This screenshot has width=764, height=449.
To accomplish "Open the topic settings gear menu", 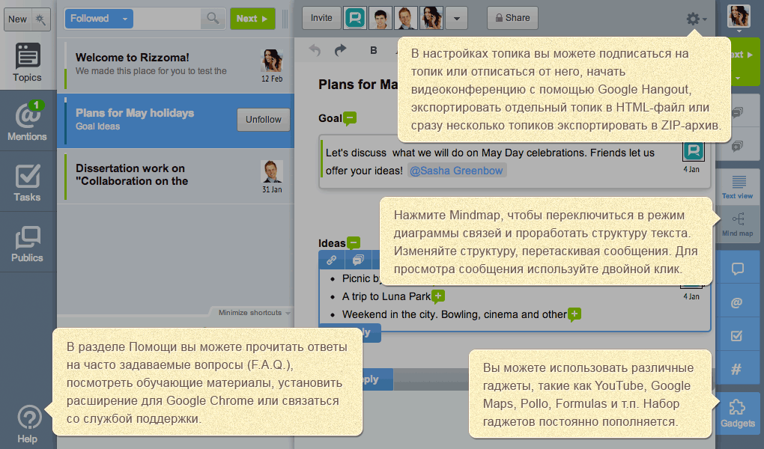I will click(x=695, y=19).
